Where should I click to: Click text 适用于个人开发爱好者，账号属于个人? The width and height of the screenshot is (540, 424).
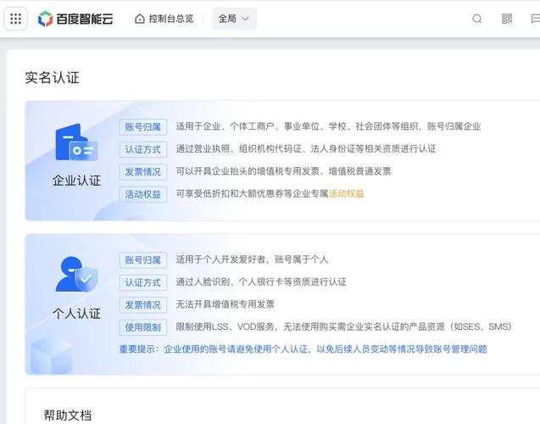click(x=252, y=259)
